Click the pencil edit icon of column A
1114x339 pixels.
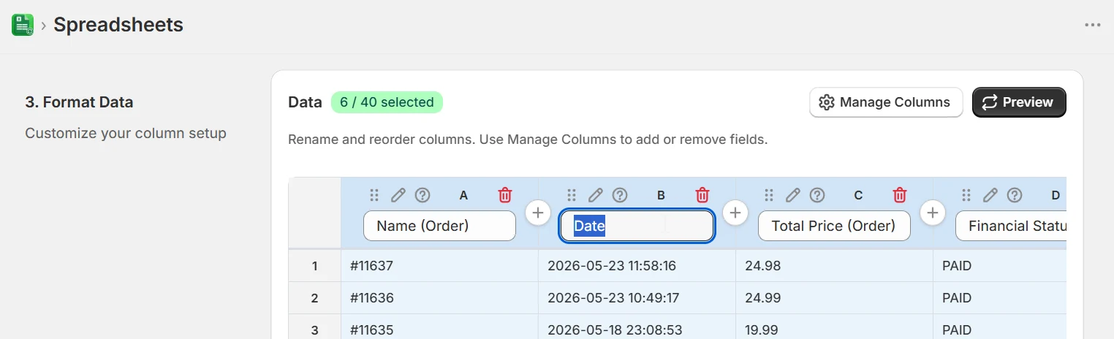pos(398,195)
